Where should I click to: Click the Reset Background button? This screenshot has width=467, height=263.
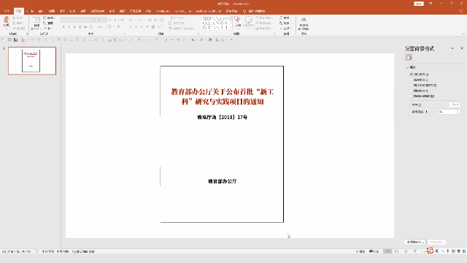coord(437,242)
